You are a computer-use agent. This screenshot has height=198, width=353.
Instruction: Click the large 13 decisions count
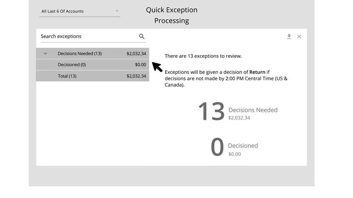[x=211, y=111]
